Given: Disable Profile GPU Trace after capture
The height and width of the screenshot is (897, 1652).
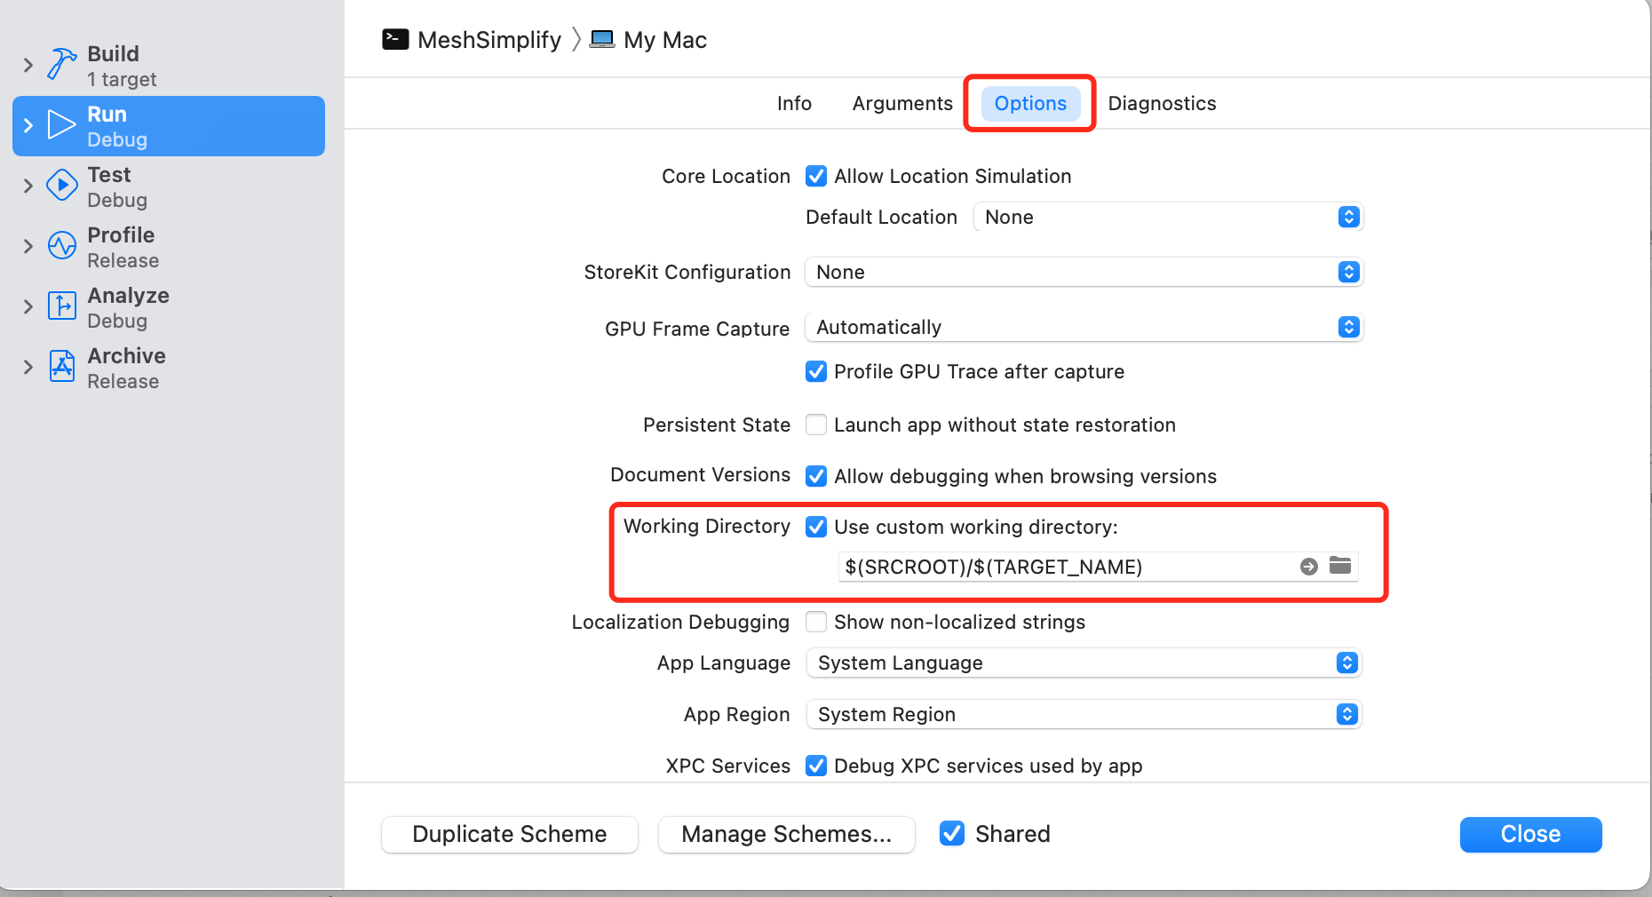Looking at the screenshot, I should [x=815, y=371].
